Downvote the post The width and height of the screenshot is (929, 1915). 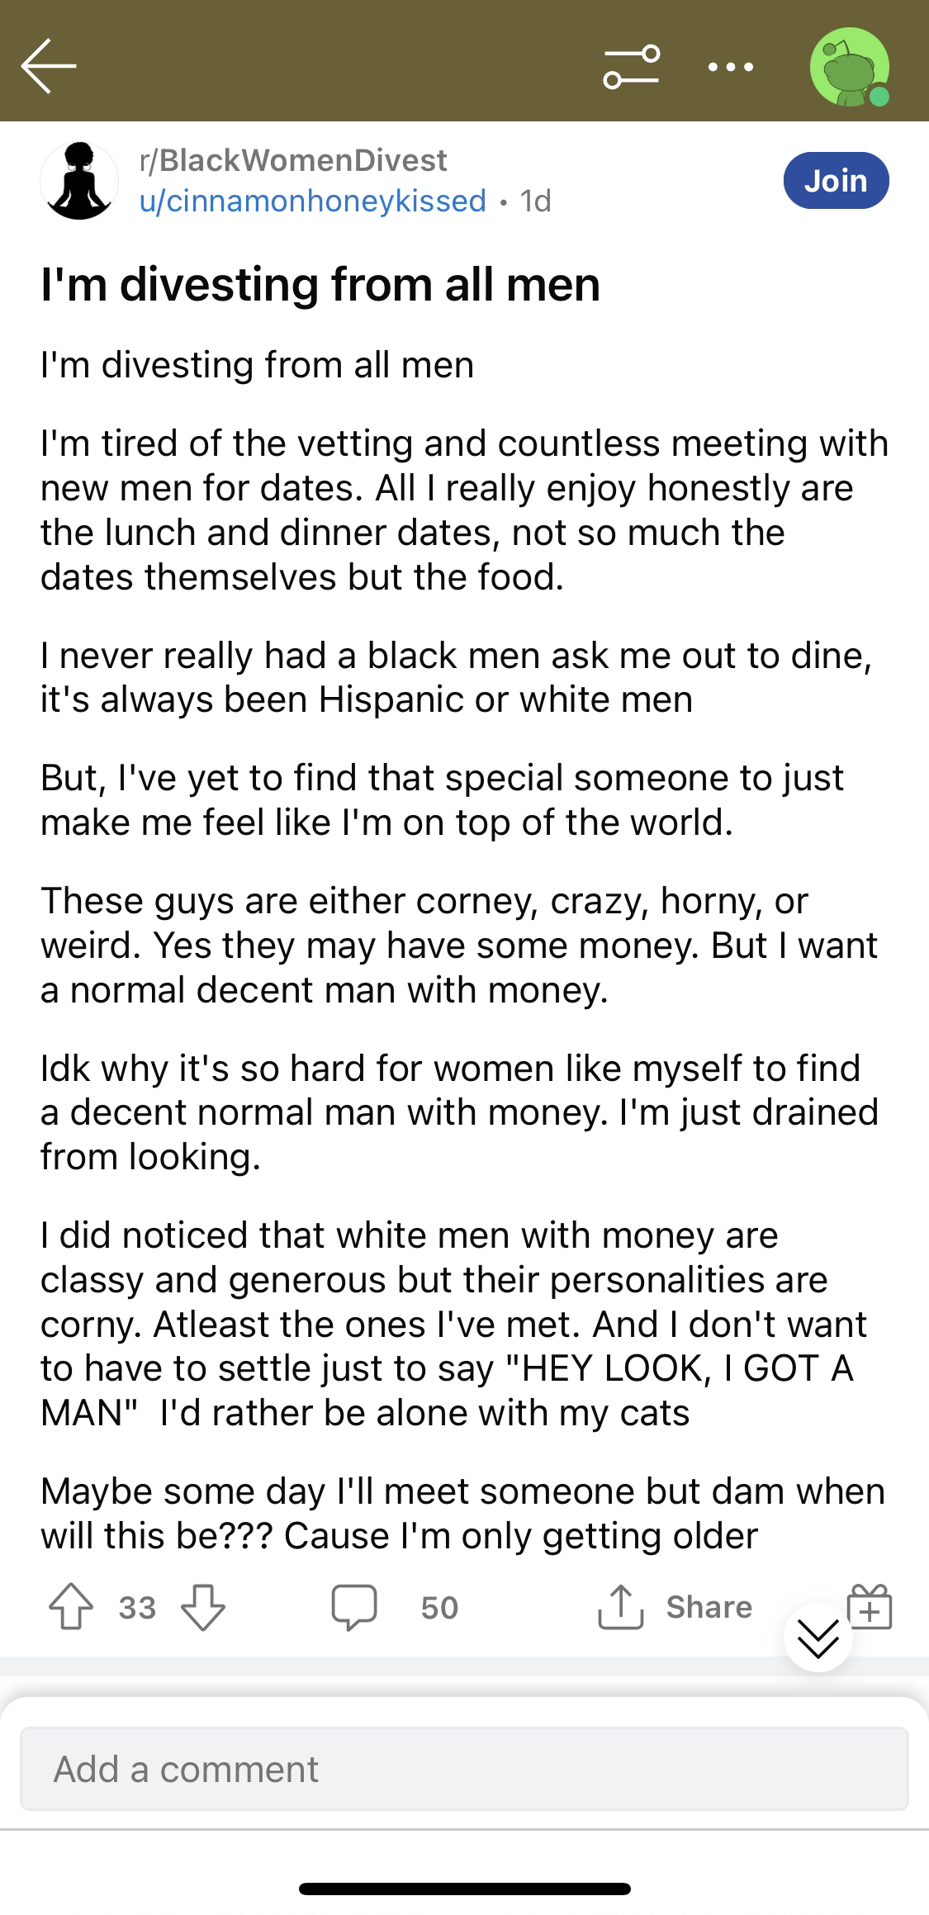(203, 1607)
